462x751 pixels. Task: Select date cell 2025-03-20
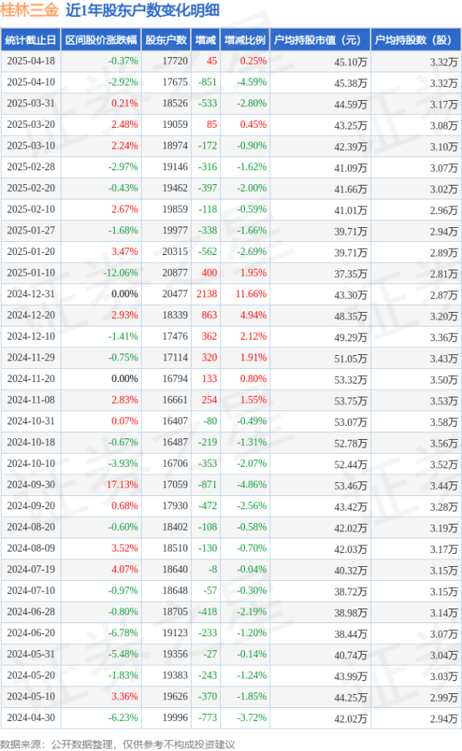31,125
